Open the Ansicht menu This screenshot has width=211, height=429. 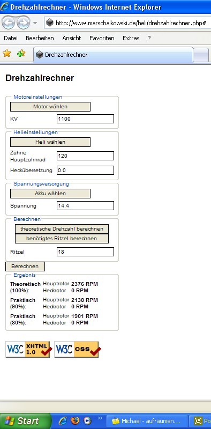click(x=72, y=38)
